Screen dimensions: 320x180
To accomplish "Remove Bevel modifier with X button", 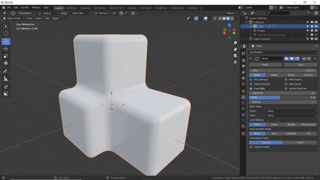I will tap(315, 58).
